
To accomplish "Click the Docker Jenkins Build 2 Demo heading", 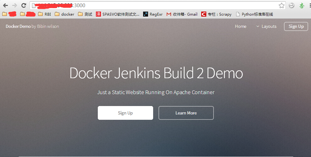I will click(x=156, y=73).
